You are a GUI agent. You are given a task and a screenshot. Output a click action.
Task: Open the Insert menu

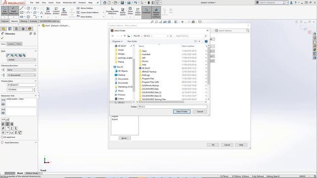click(51, 2)
